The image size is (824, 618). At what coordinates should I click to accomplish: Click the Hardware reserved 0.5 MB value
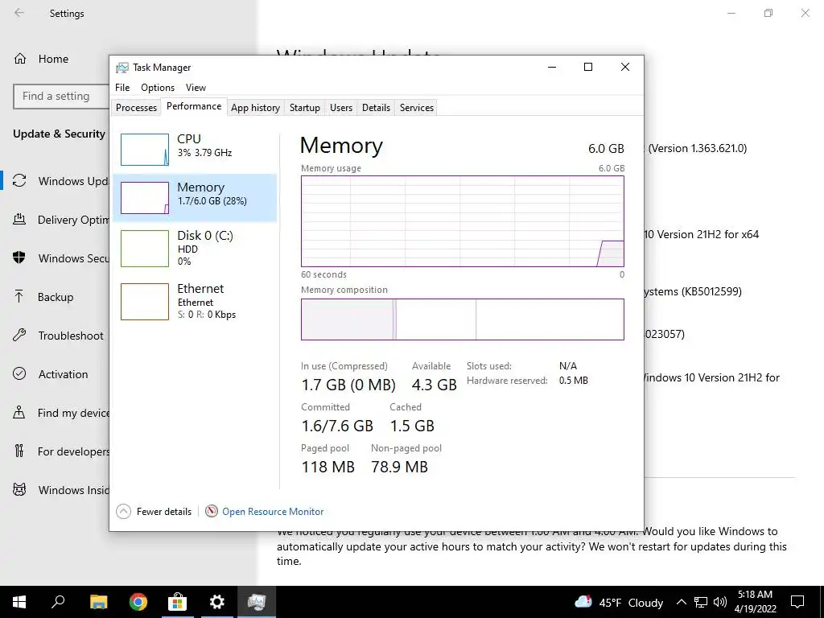[x=573, y=381]
